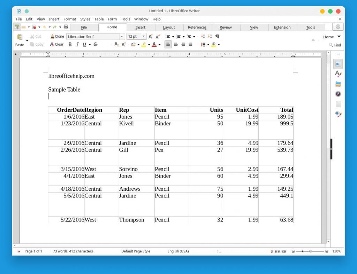Click the Undo arrow icon
The width and height of the screenshot is (357, 274).
pos(44,27)
